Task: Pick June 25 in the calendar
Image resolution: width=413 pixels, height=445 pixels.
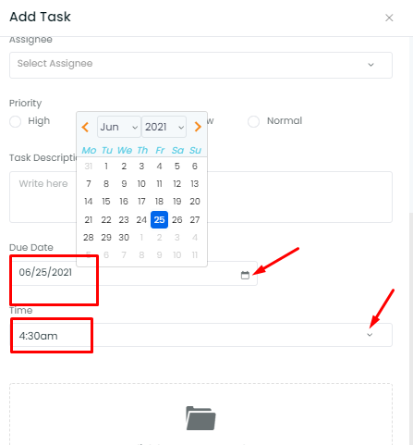Action: pyautogui.click(x=159, y=219)
